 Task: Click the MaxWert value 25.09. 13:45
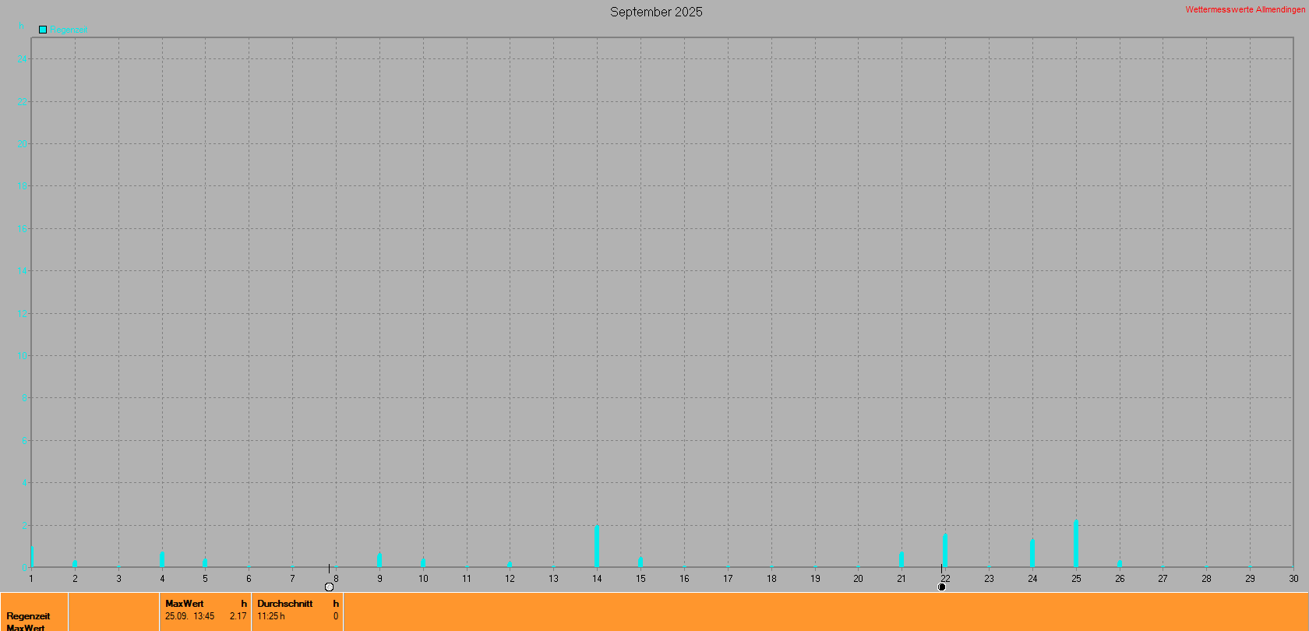pos(189,616)
